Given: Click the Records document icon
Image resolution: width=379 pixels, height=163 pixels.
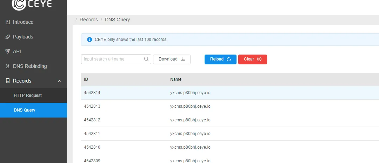Looking at the screenshot, I should 8,81.
